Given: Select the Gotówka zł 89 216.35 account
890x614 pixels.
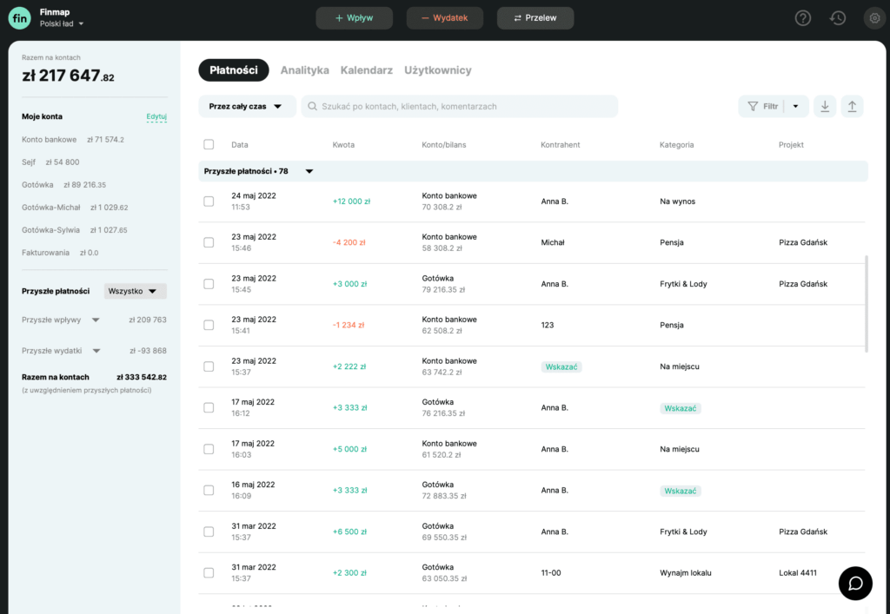Looking at the screenshot, I should pos(63,185).
